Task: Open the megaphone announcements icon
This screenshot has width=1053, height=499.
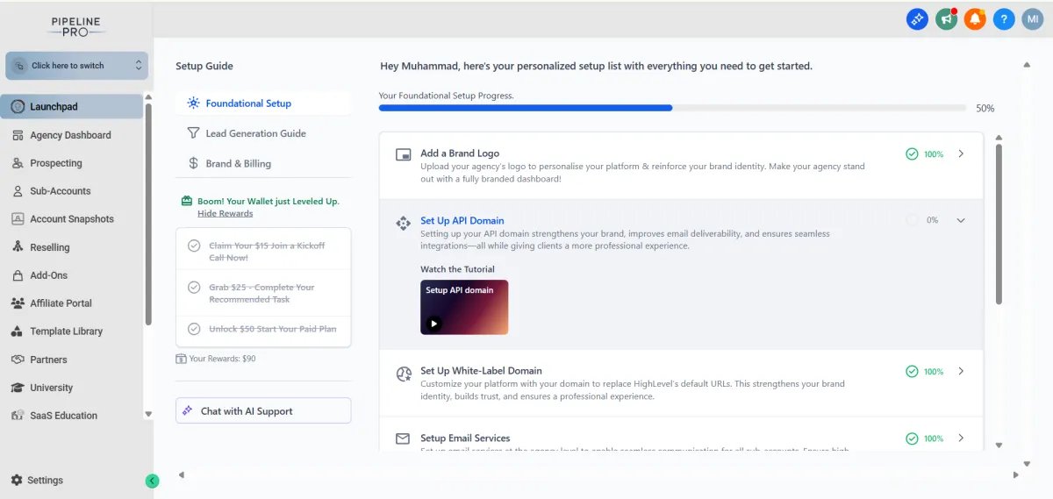Action: (946, 18)
